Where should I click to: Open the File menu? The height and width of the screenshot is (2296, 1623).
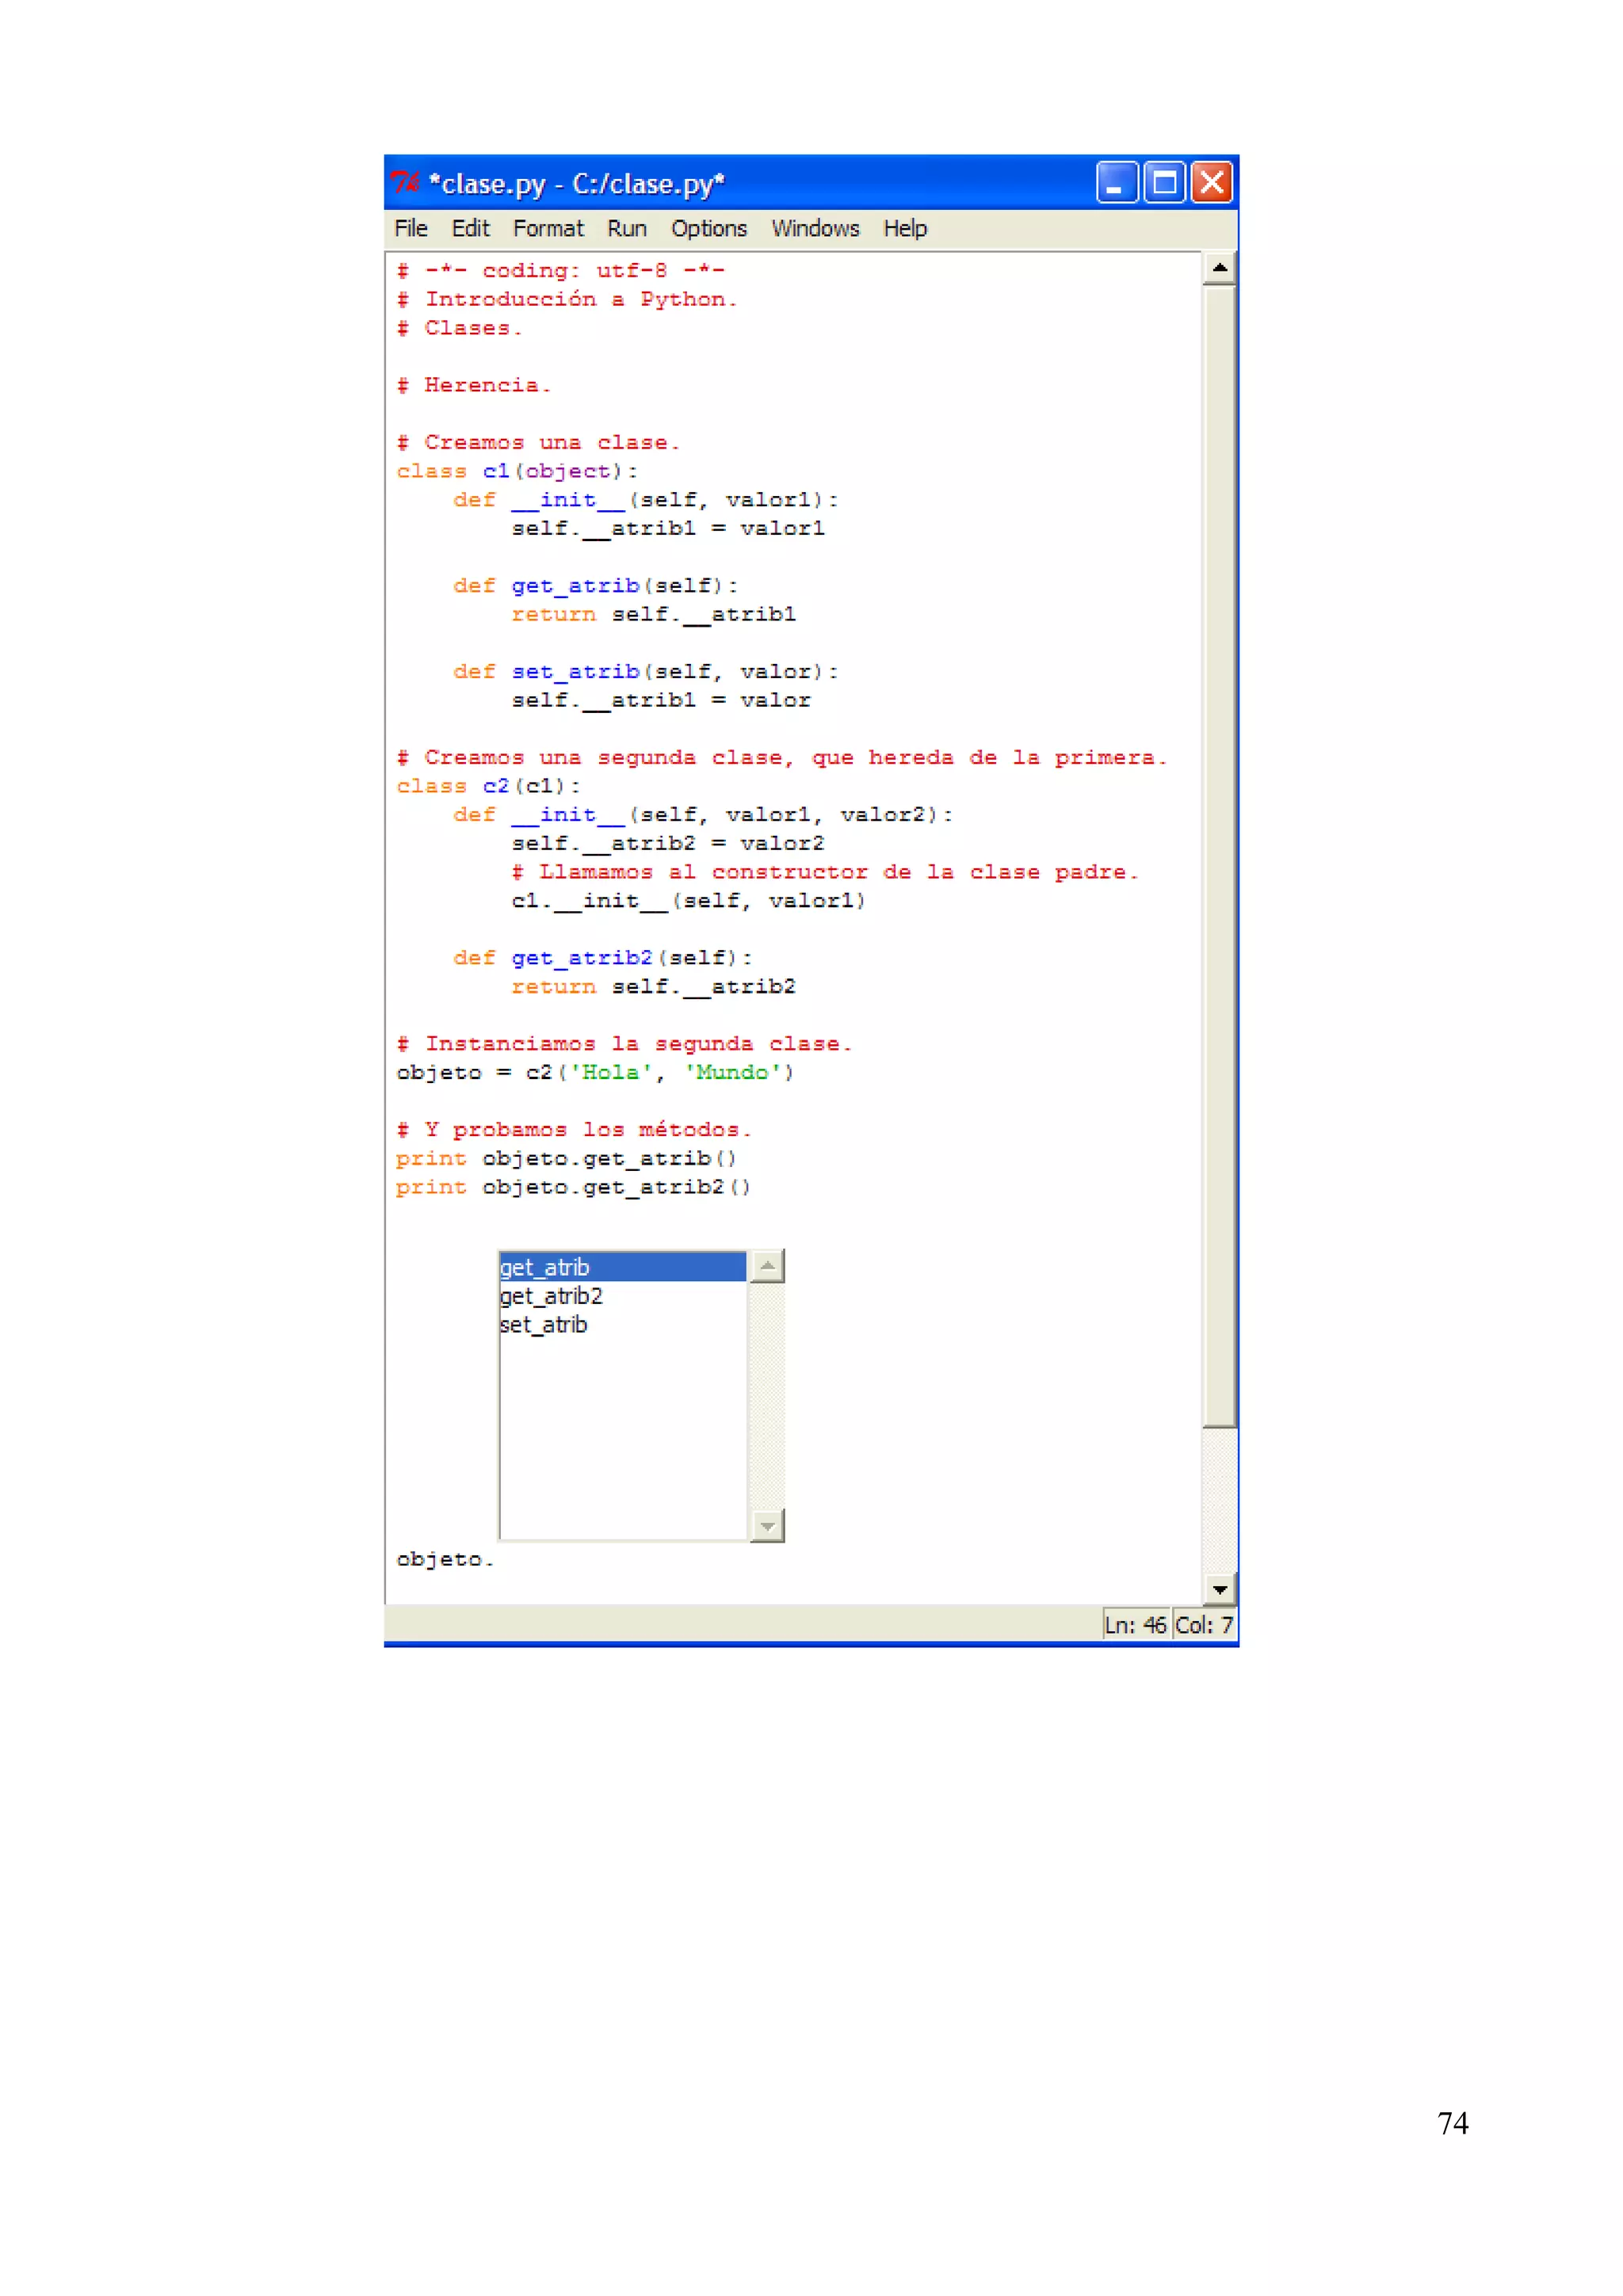410,228
